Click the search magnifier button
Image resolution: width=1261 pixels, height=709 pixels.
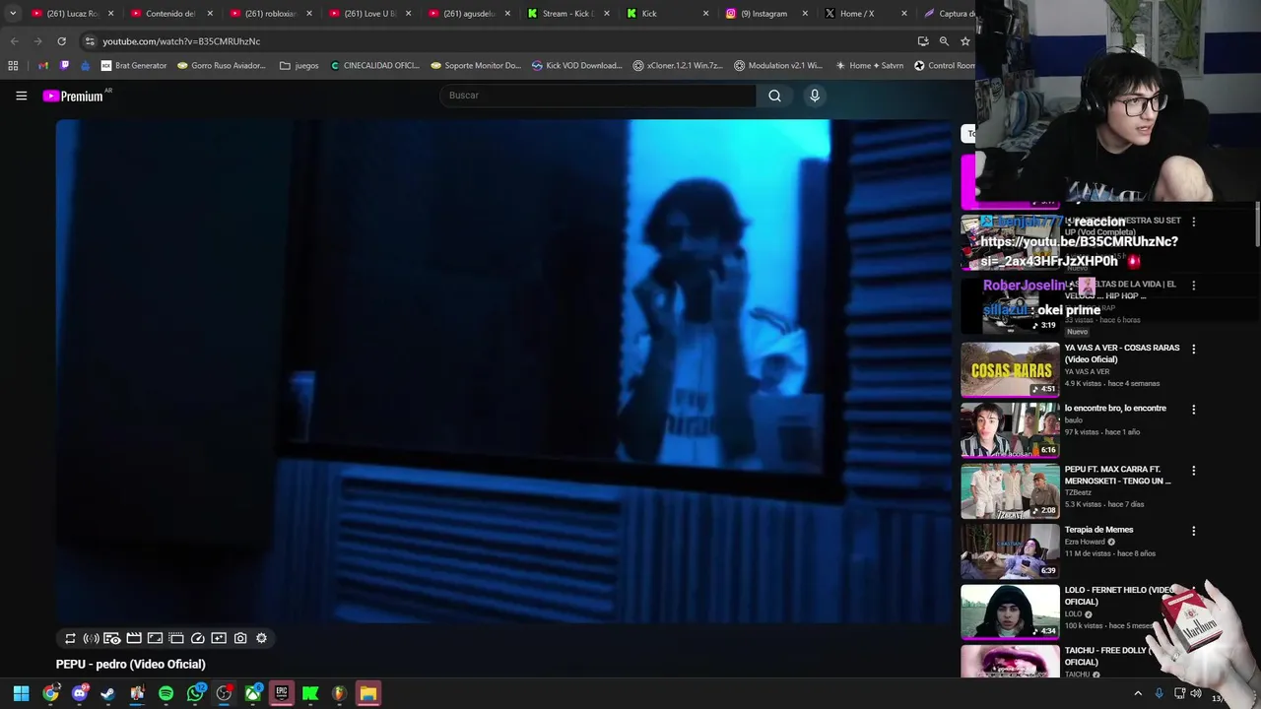(774, 96)
